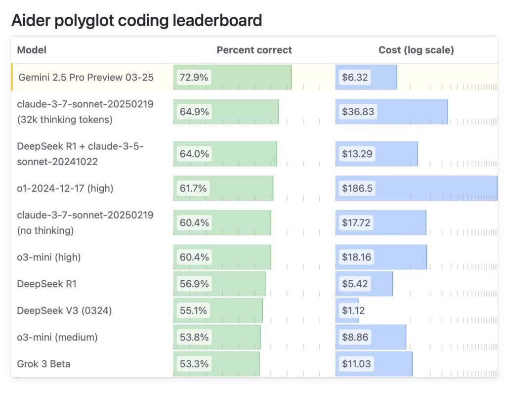506x394 pixels.
Task: Click the $17.72 cost bar
Action: click(380, 222)
